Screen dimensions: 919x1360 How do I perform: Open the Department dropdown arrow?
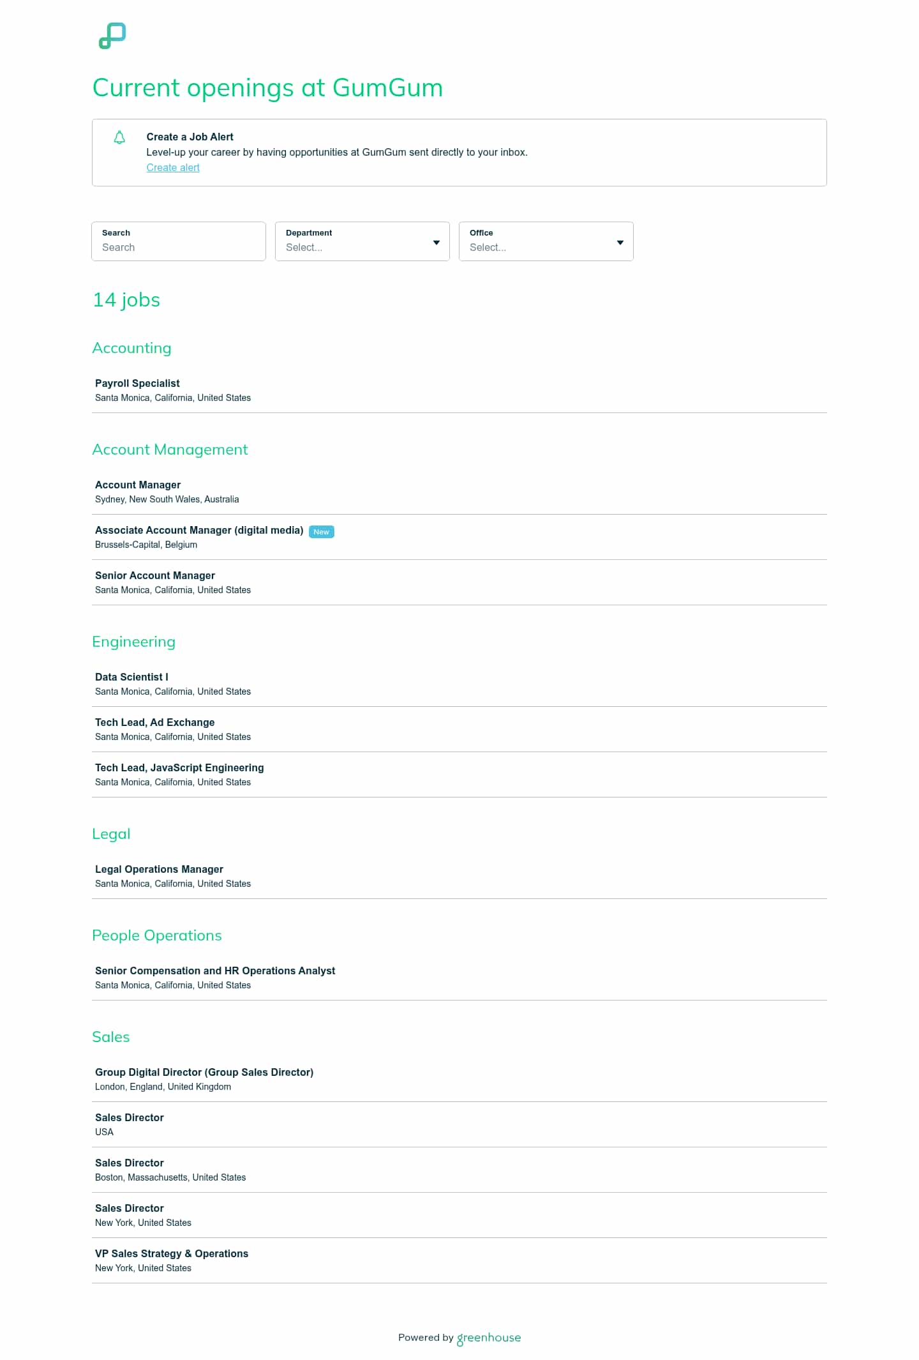tap(437, 243)
